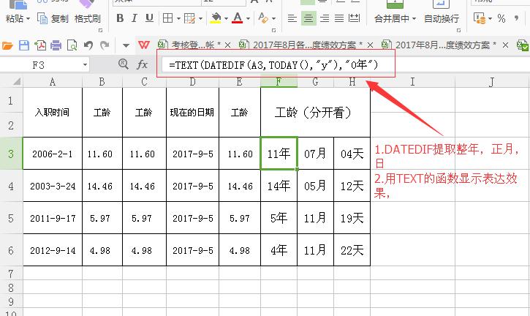The image size is (530, 316).
Task: Open alignment group dialog launcher
Action: click(x=458, y=31)
